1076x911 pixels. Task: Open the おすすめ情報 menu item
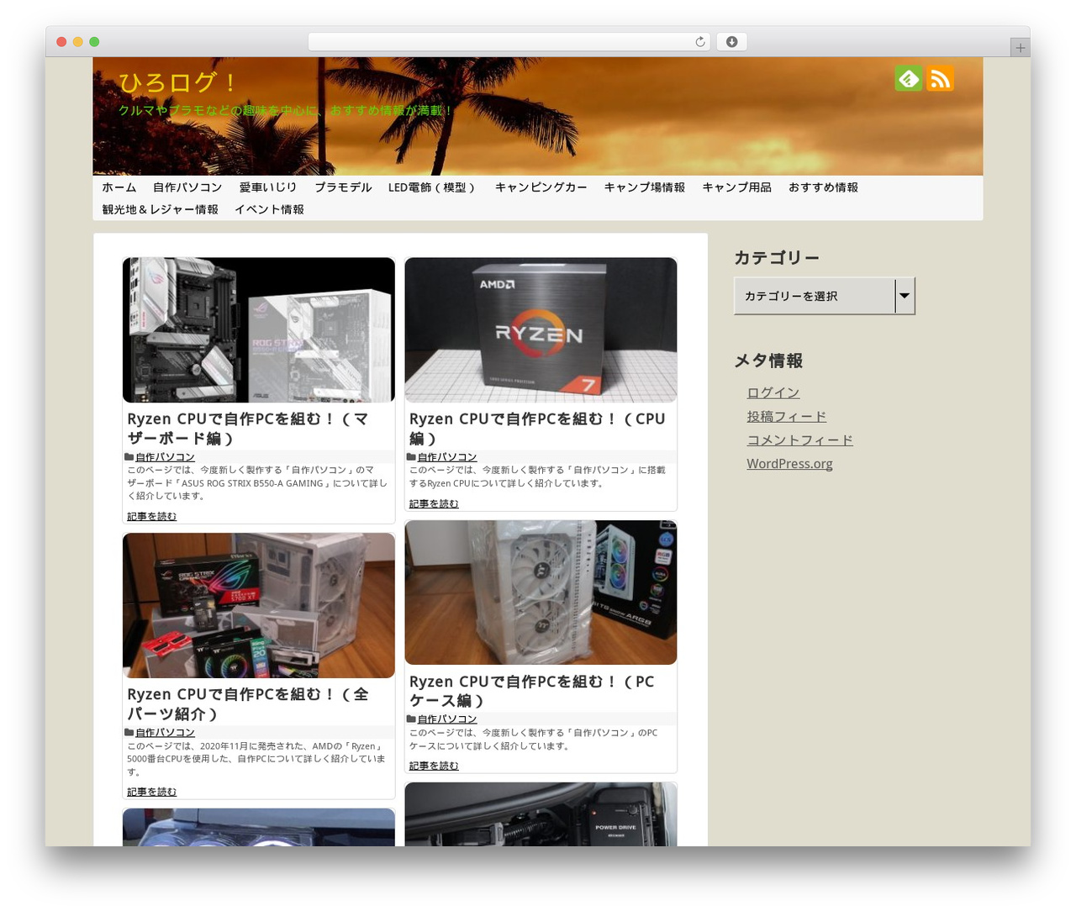point(823,187)
